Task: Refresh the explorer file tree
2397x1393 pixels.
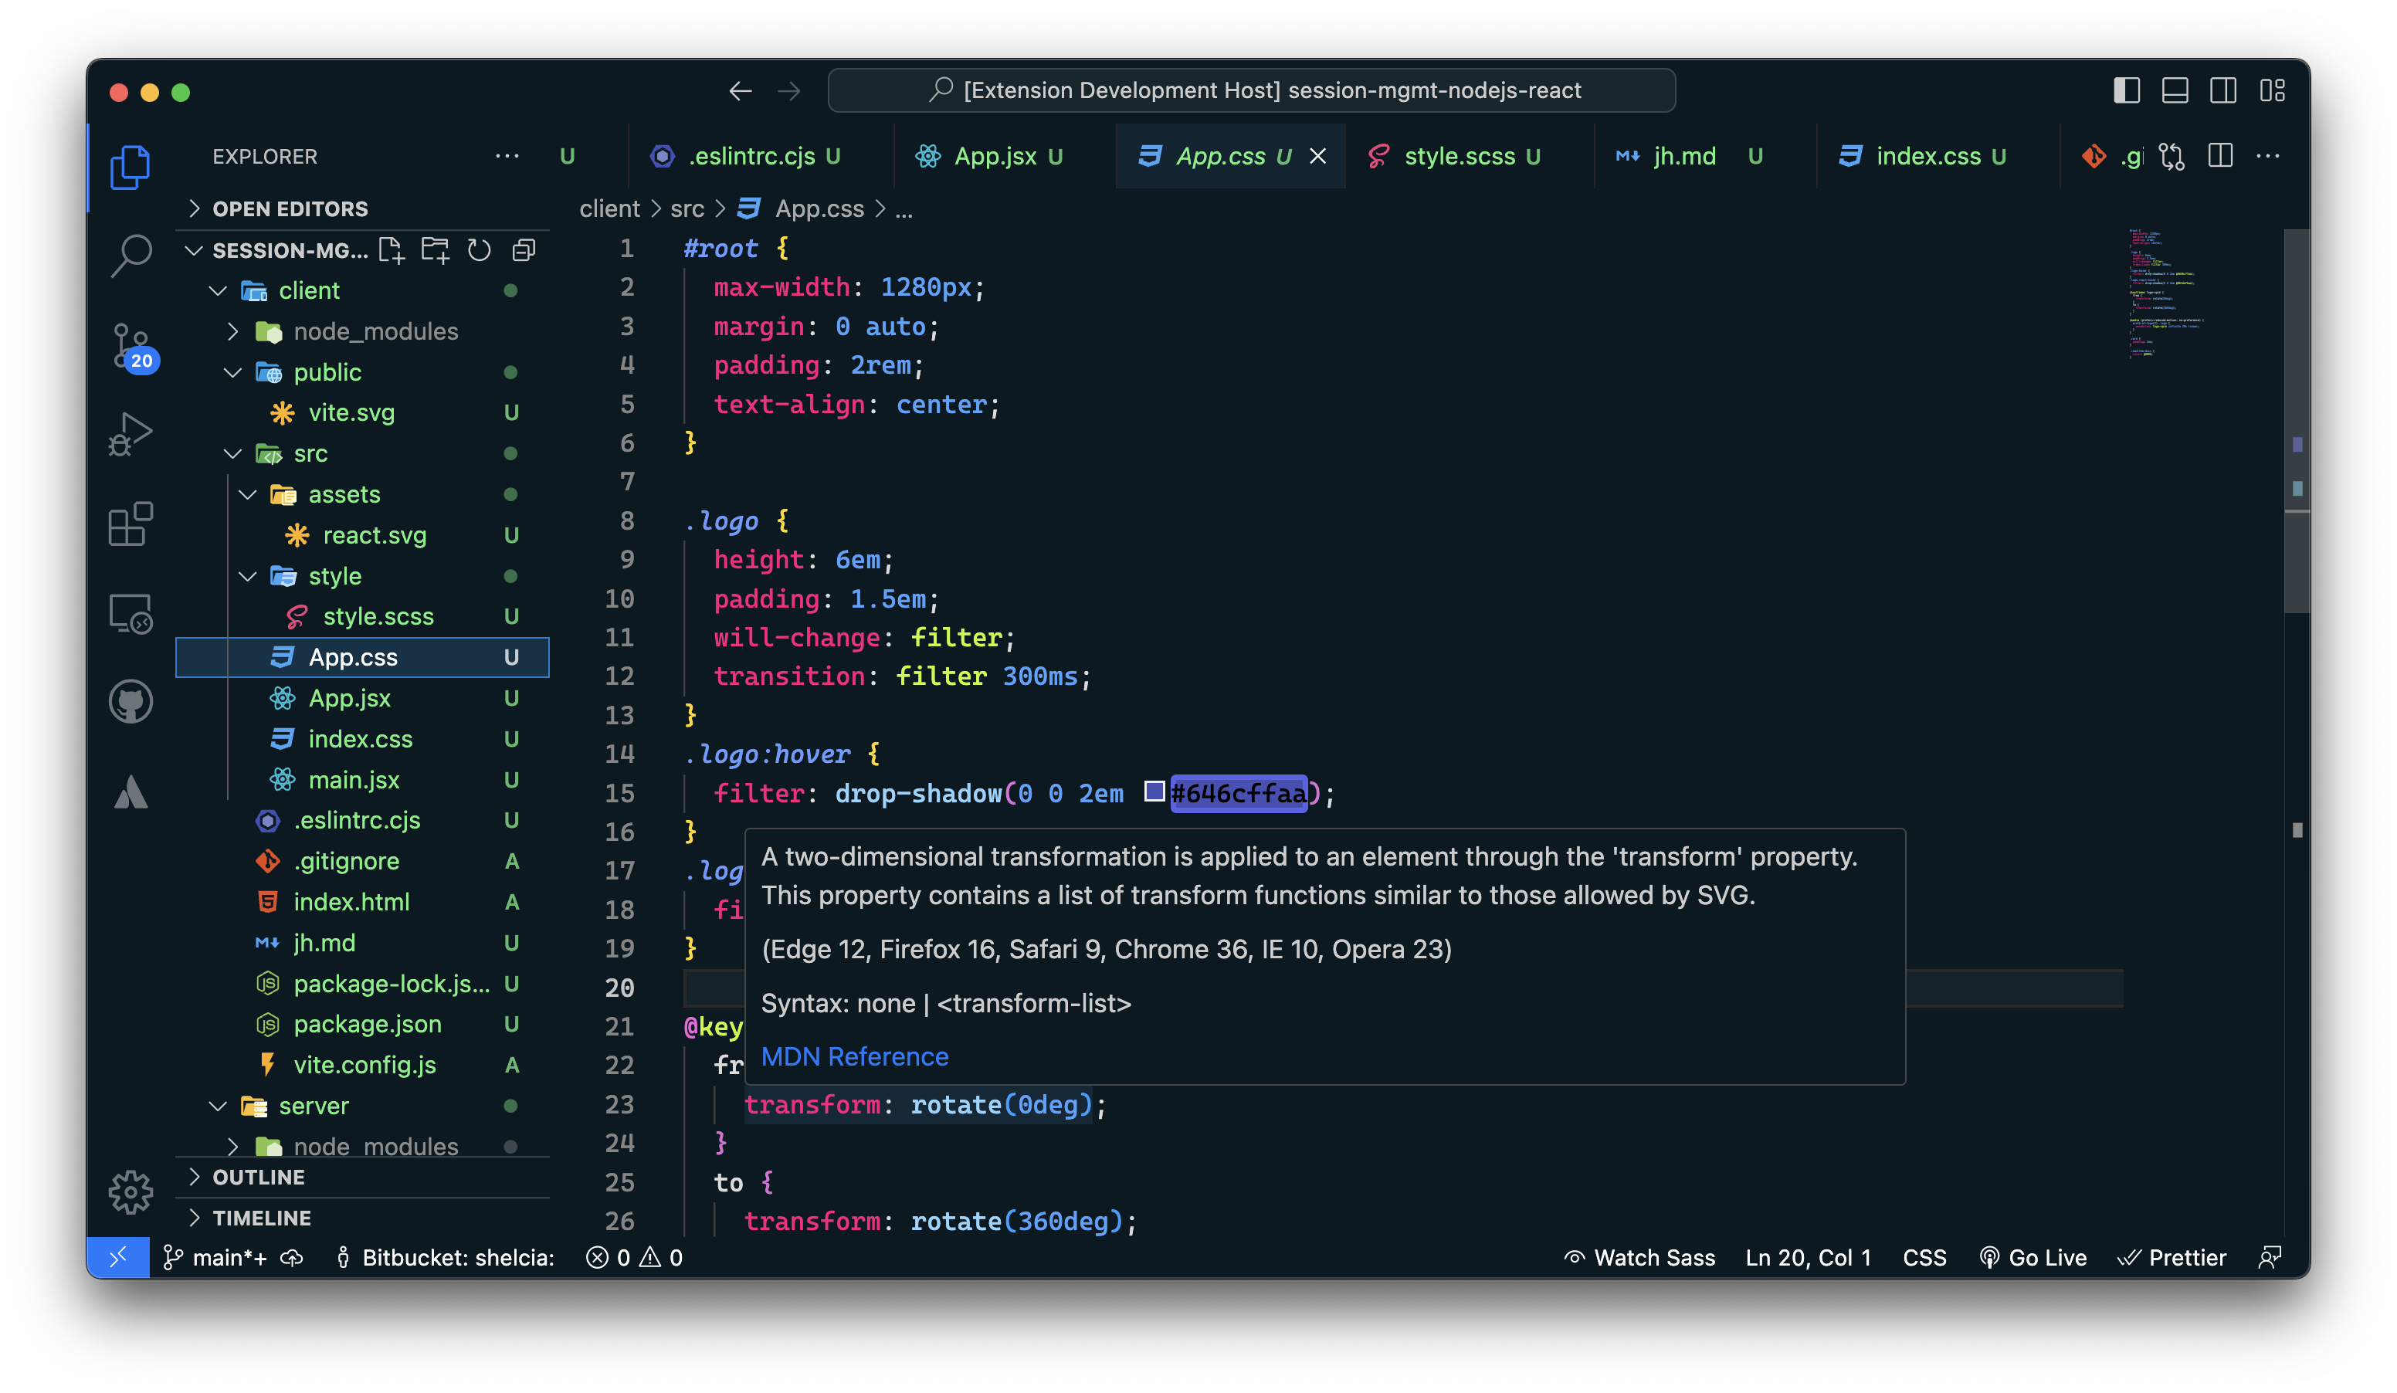Action: pyautogui.click(x=480, y=250)
